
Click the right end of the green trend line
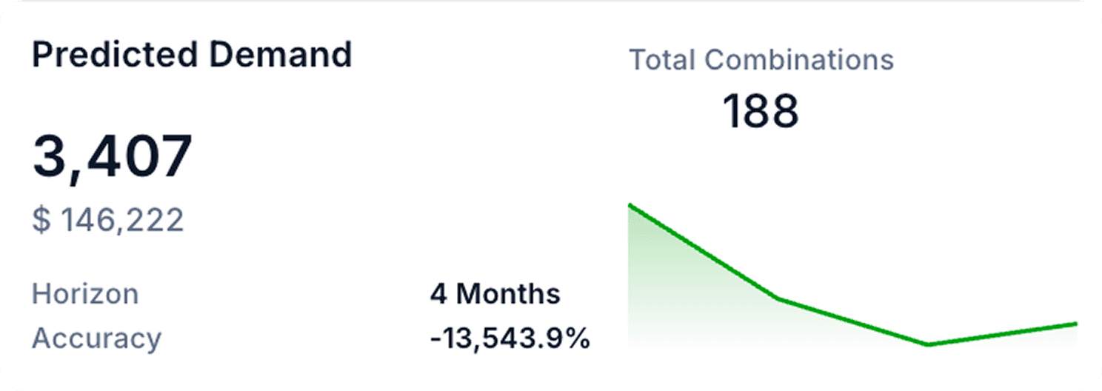pyautogui.click(x=1075, y=324)
